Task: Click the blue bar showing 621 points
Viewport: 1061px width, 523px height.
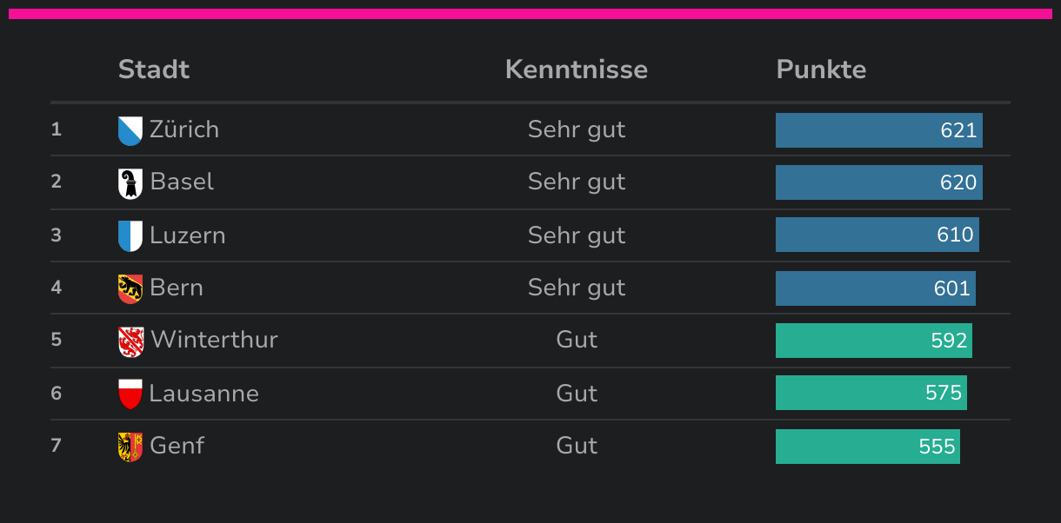Action: pyautogui.click(x=878, y=130)
